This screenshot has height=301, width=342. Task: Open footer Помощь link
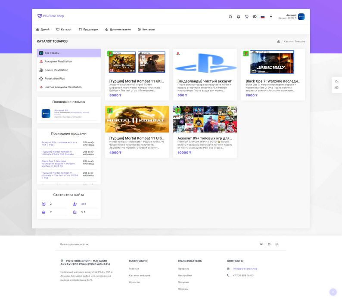pos(183,289)
